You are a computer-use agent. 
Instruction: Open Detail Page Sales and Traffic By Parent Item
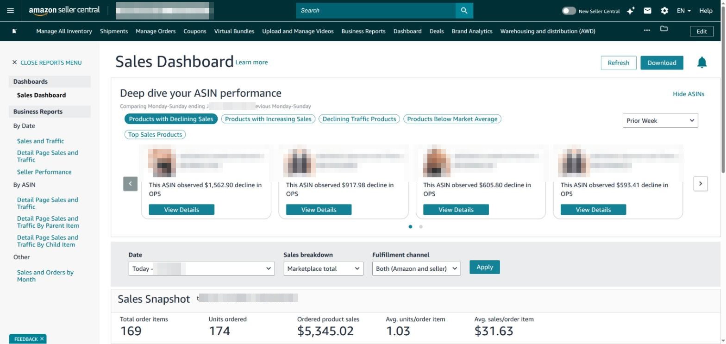(48, 222)
